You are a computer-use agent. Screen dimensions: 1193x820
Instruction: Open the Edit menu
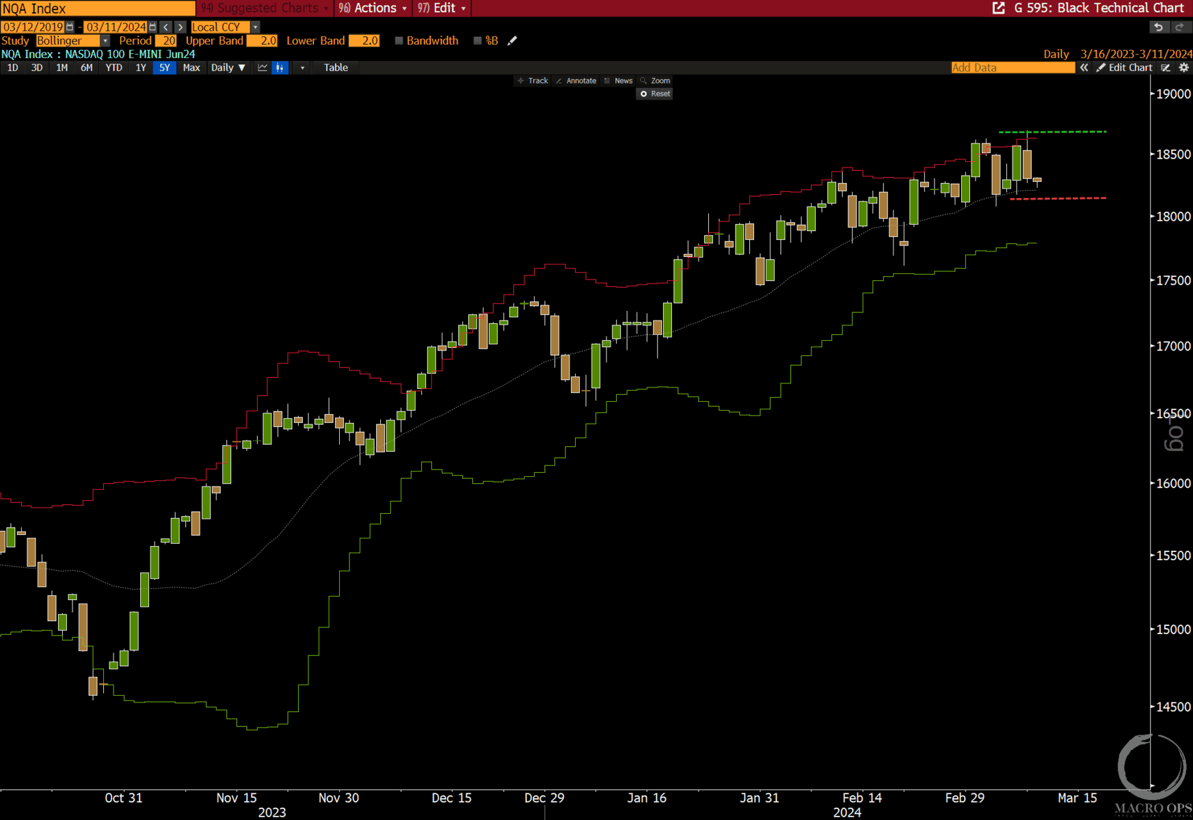pyautogui.click(x=442, y=8)
